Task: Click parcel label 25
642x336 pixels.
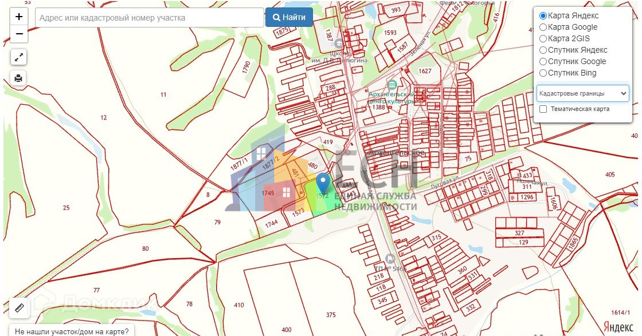Action: [66, 208]
